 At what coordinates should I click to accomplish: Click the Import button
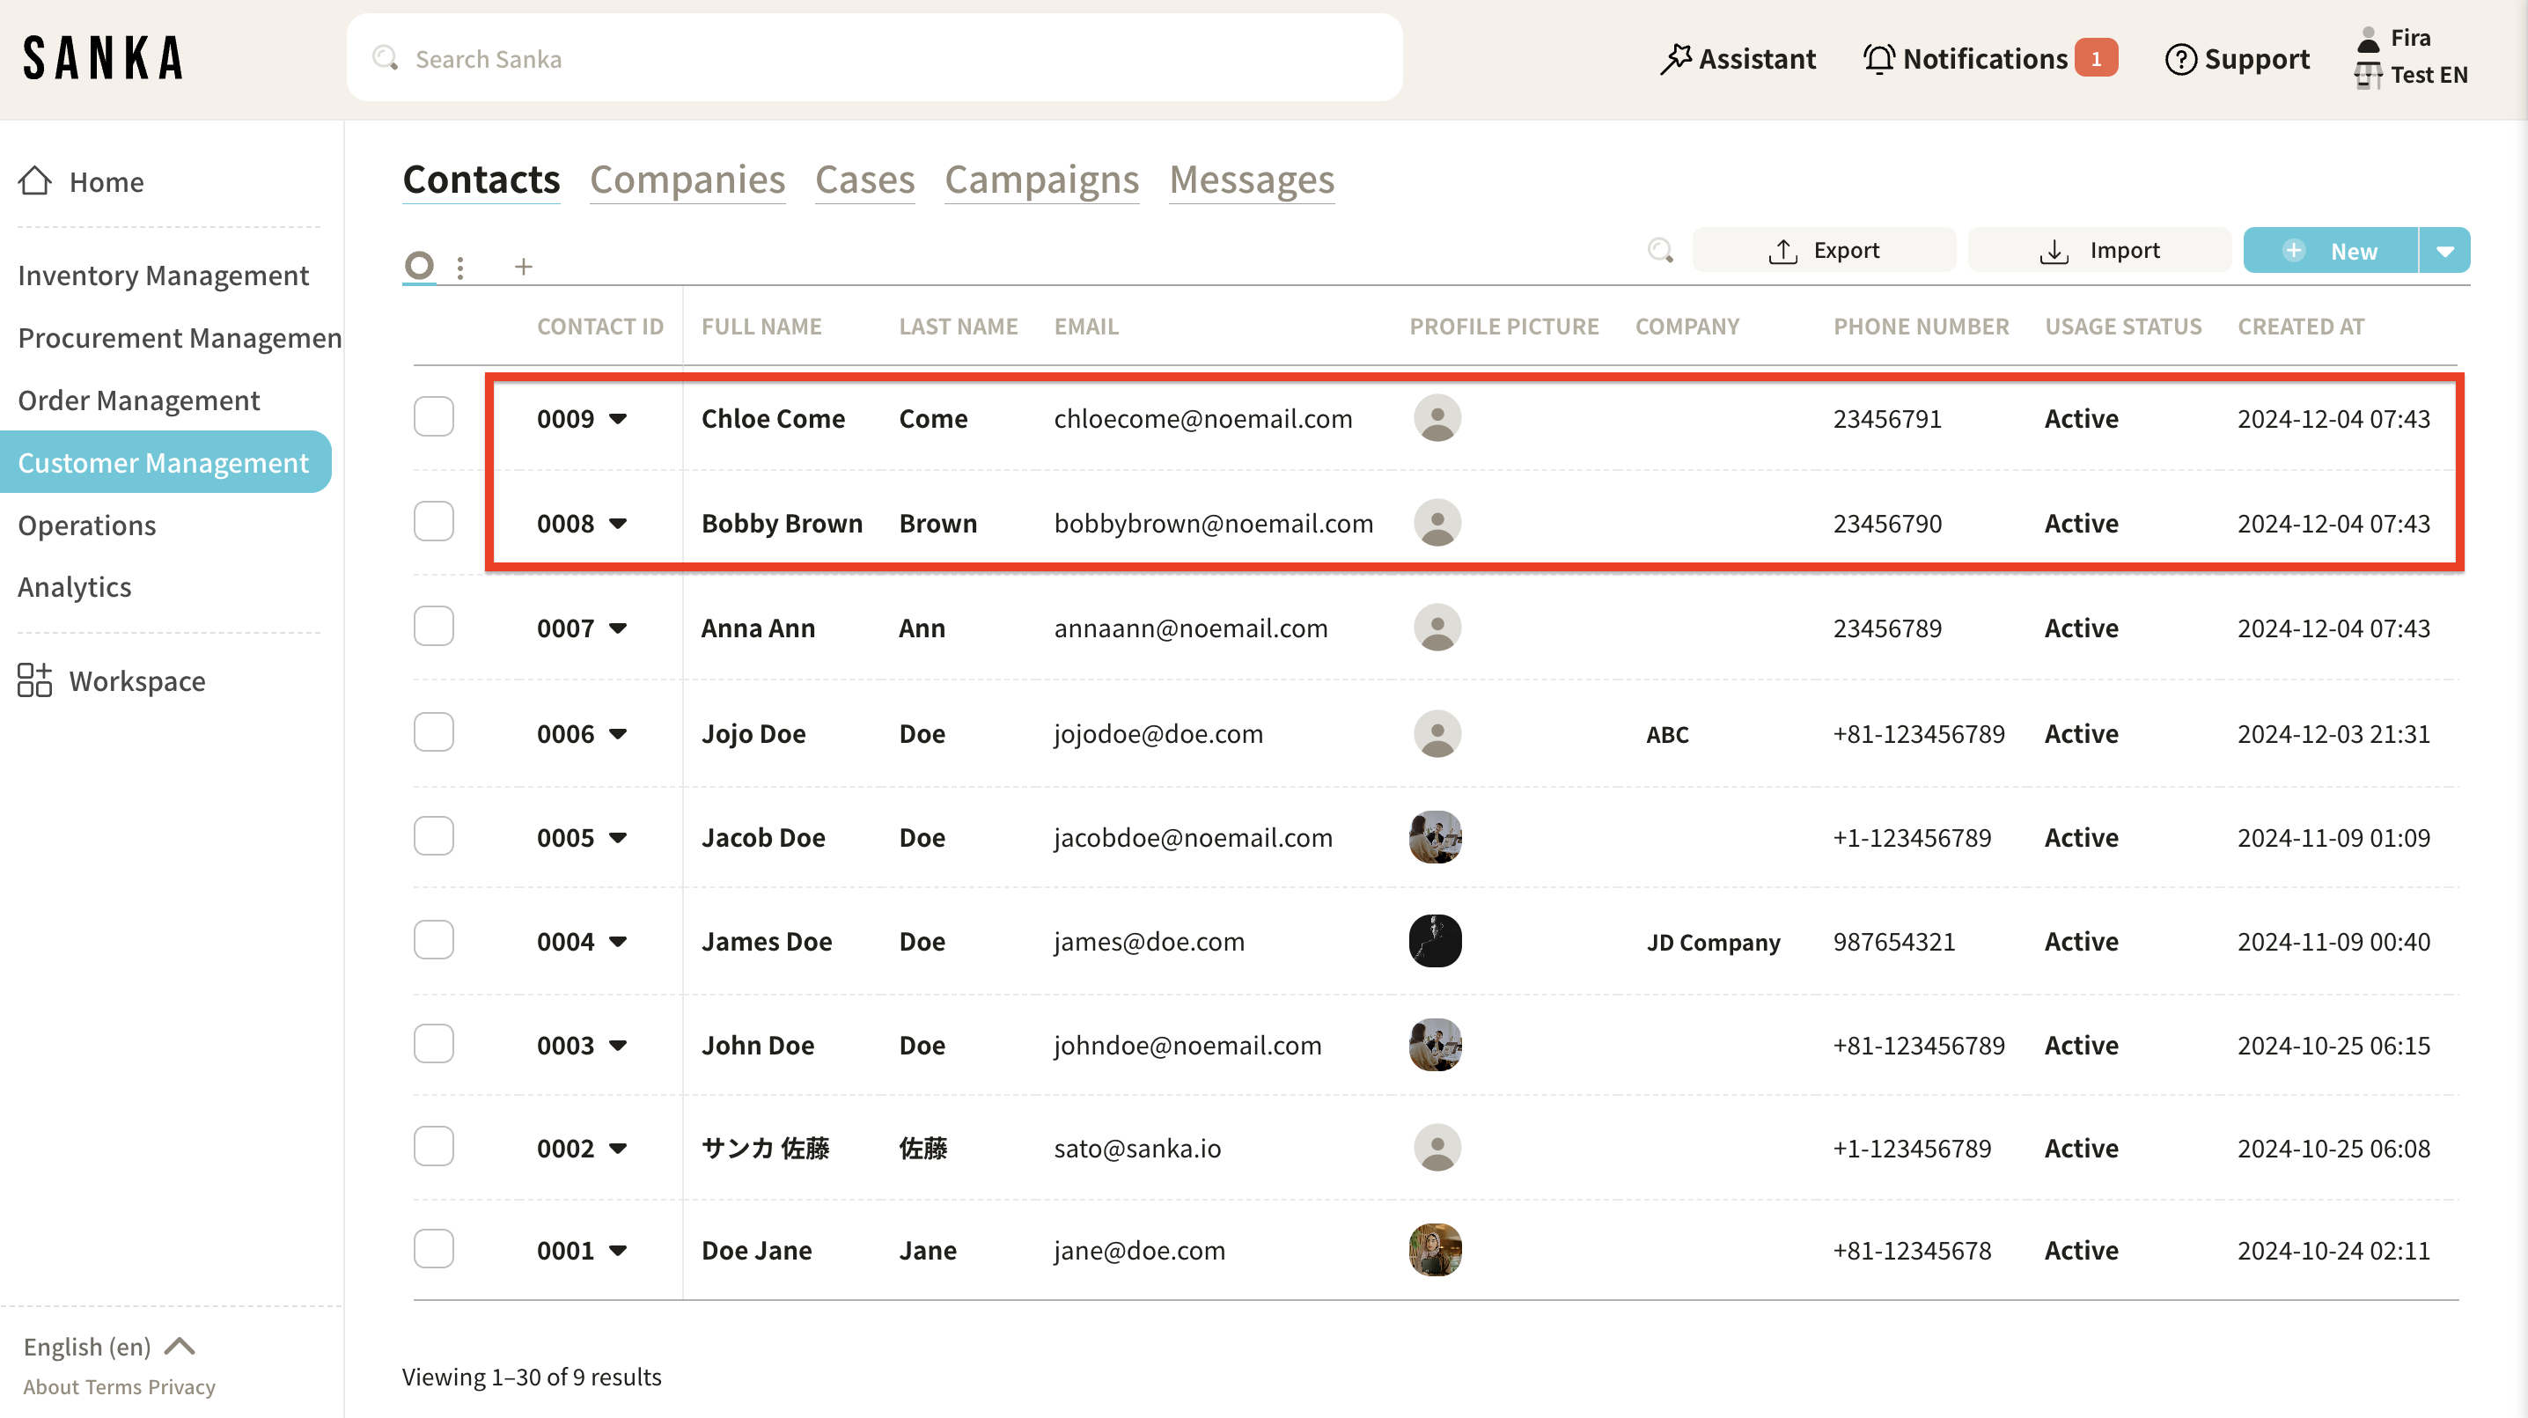(x=2099, y=250)
